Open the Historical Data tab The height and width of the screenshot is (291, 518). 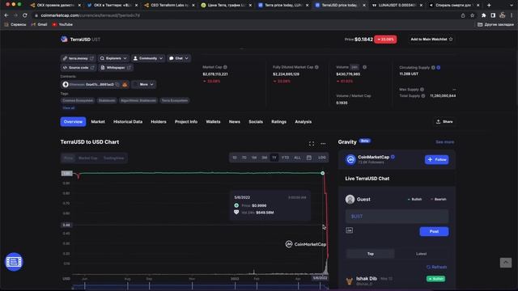point(128,122)
